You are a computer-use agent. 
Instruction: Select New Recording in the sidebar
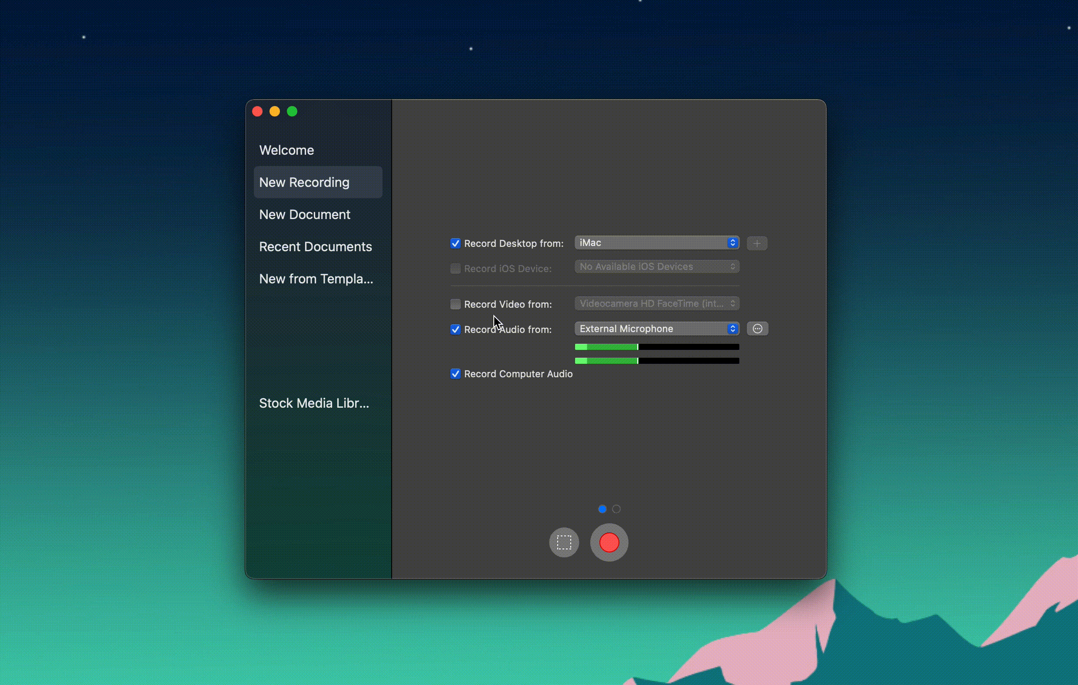click(318, 182)
